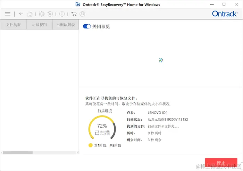Click the elapsed time value 9 秒 历时
The image size is (243, 171).
154,133
